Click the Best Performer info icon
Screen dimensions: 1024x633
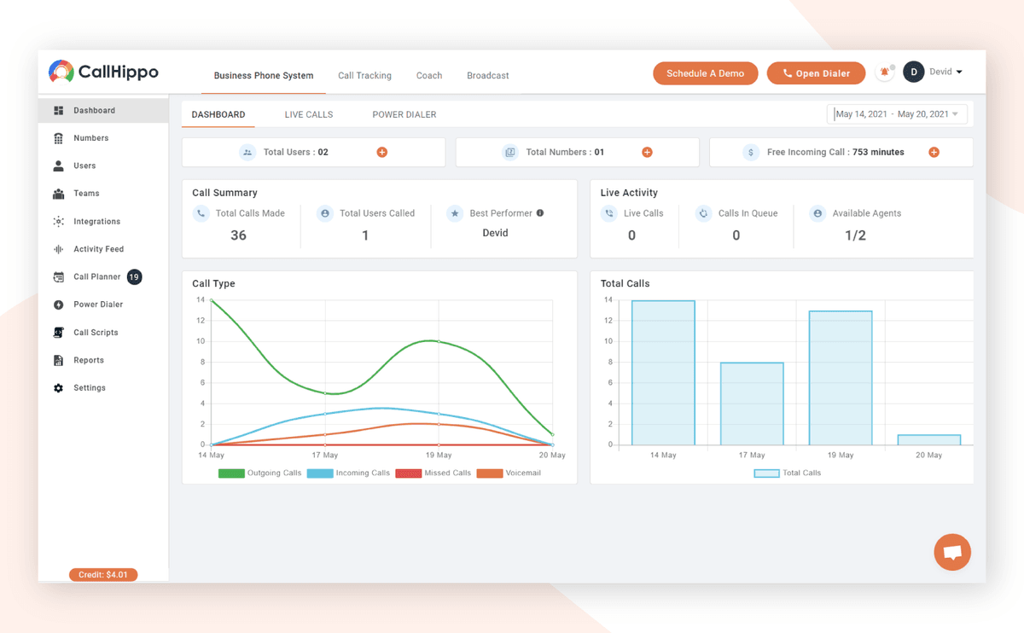(x=540, y=213)
